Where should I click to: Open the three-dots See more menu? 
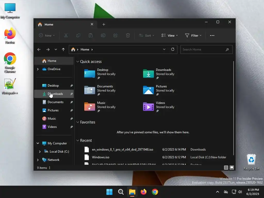pos(212,36)
